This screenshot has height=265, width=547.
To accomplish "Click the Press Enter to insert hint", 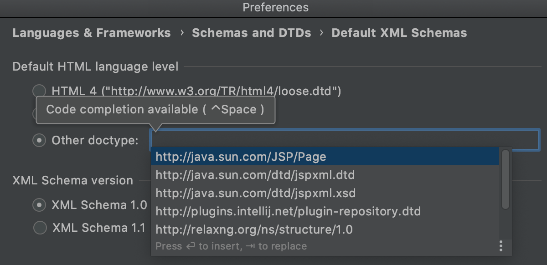I will coord(230,246).
